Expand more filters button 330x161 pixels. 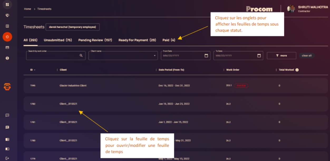click(x=281, y=56)
